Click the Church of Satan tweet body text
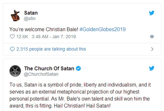This screenshot has width=164, height=111. click(x=80, y=95)
